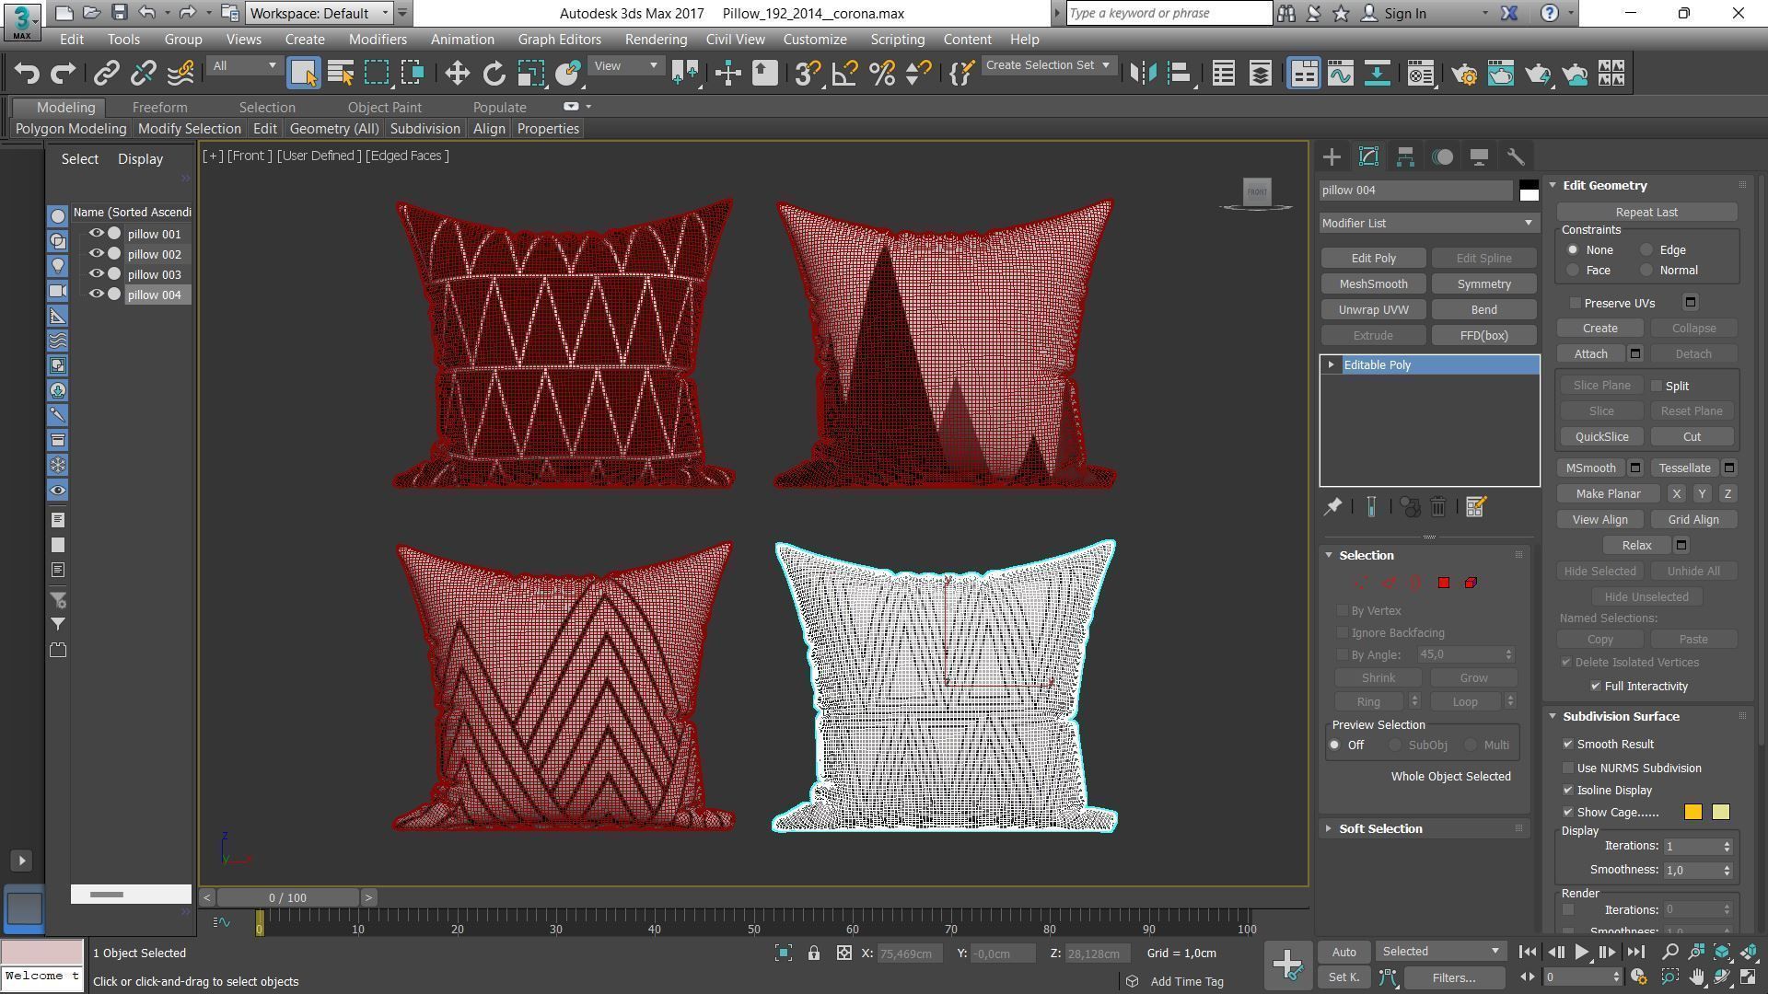The width and height of the screenshot is (1768, 994).
Task: Collapse the Subdivision Surface rollout
Action: 1621,717
